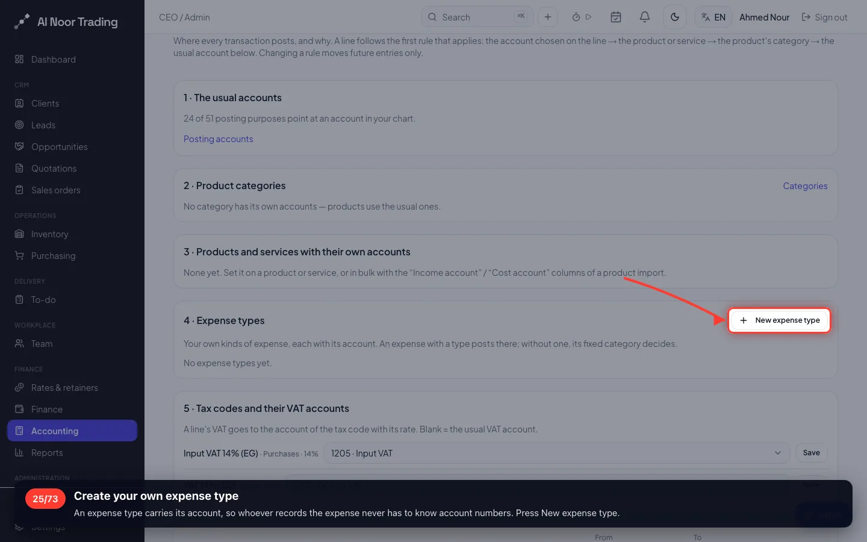The height and width of the screenshot is (542, 867).
Task: Open notifications bell icon
Action: 645,17
